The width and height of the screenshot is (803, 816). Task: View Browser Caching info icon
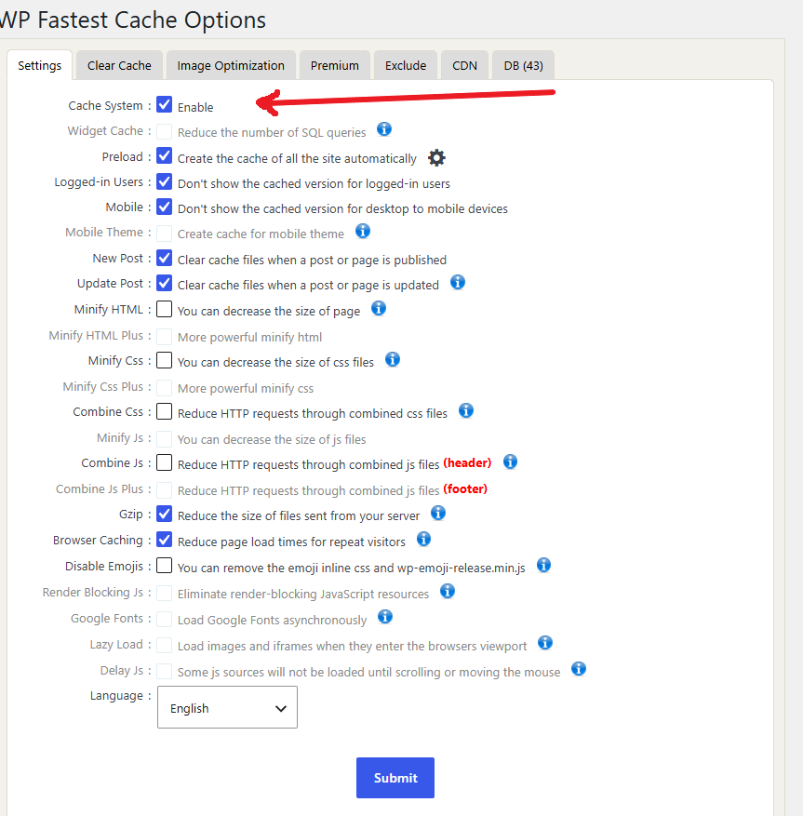(423, 539)
